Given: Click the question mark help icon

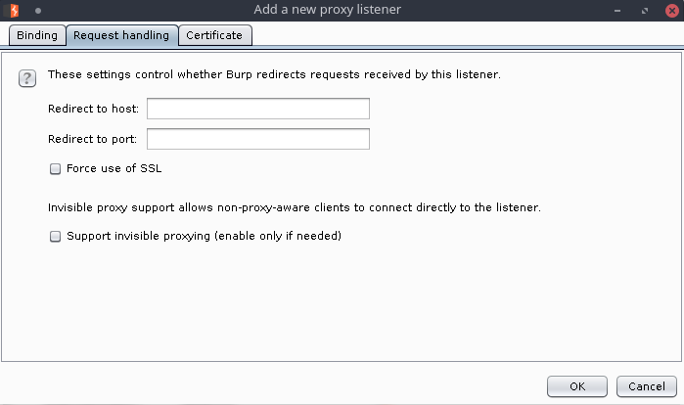Looking at the screenshot, I should (x=27, y=78).
